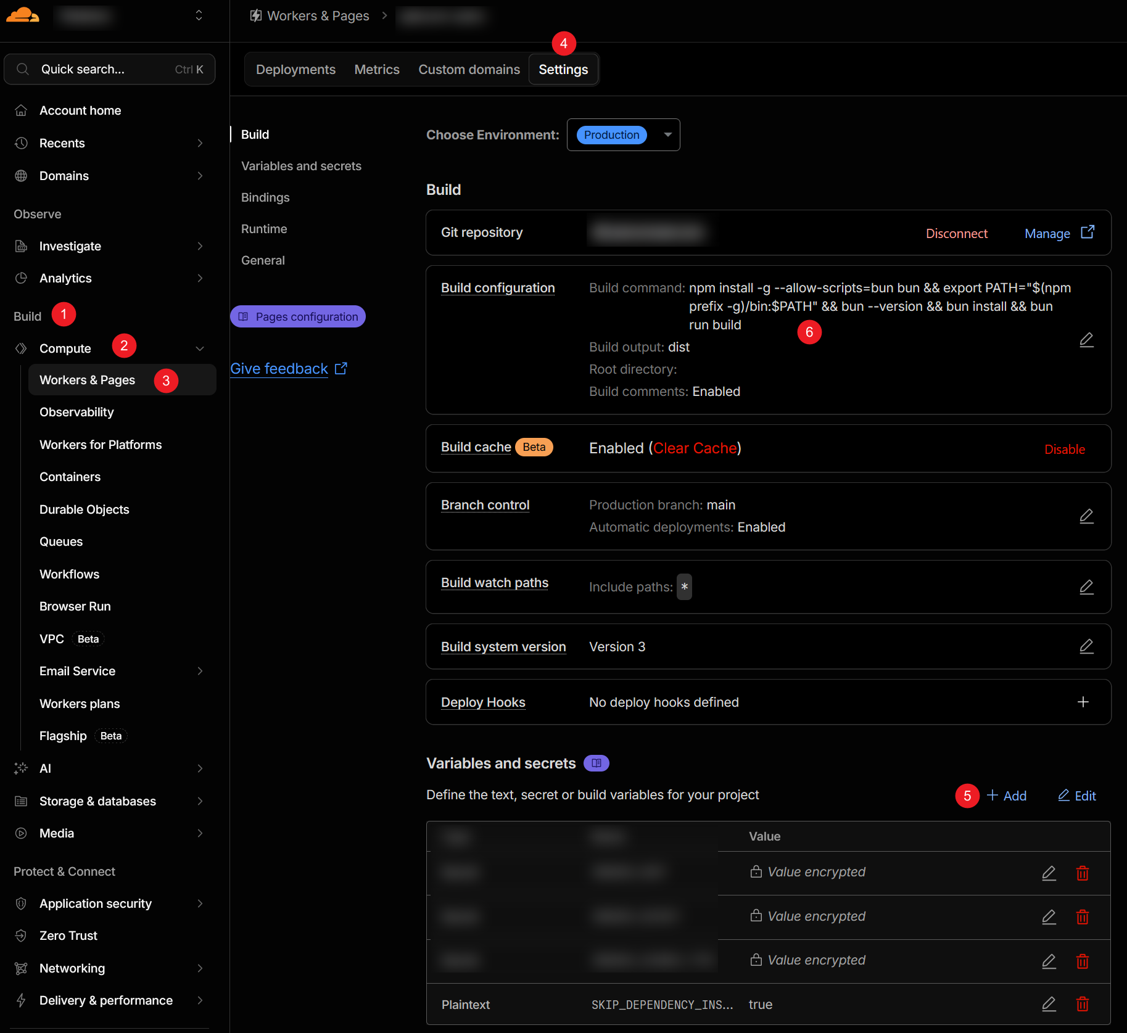
Task: Open the Metrics tab
Action: (377, 70)
